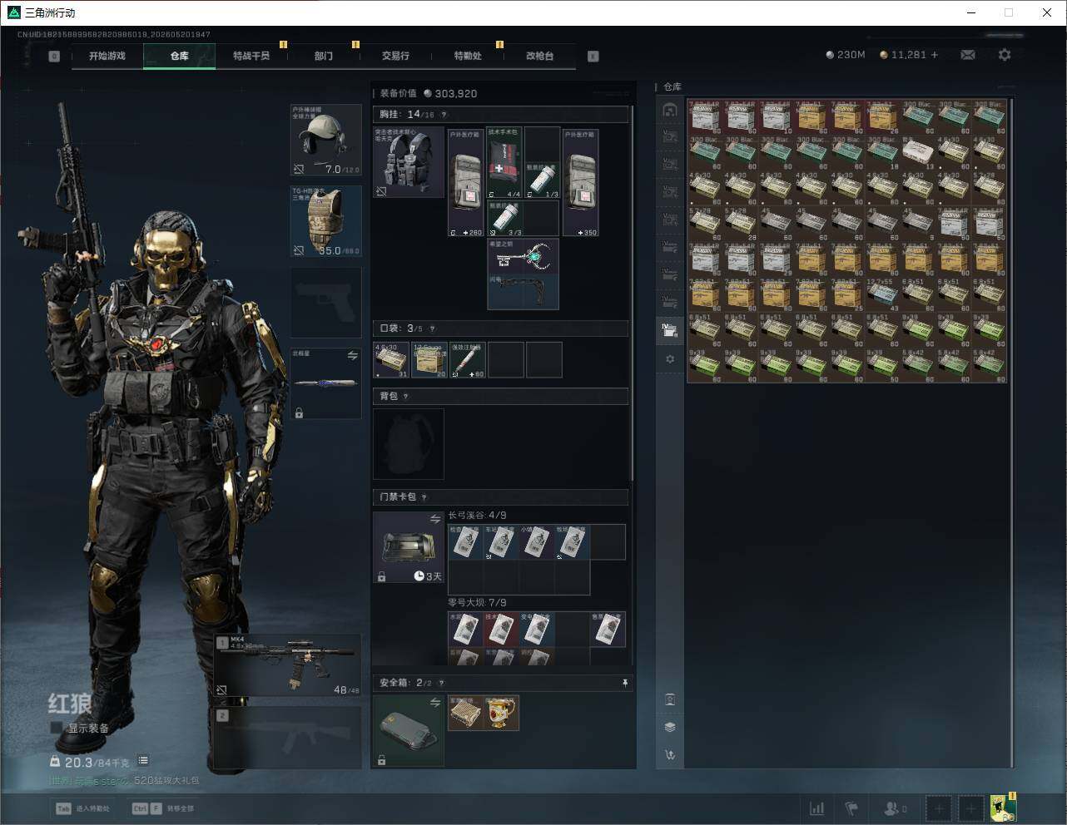
Task: Click the storage box icon above layers icon
Action: coord(670,699)
